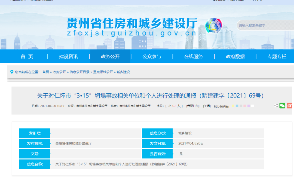Choose the yellow eye-protection color swatch
294x178 pixels.
[x=233, y=106]
